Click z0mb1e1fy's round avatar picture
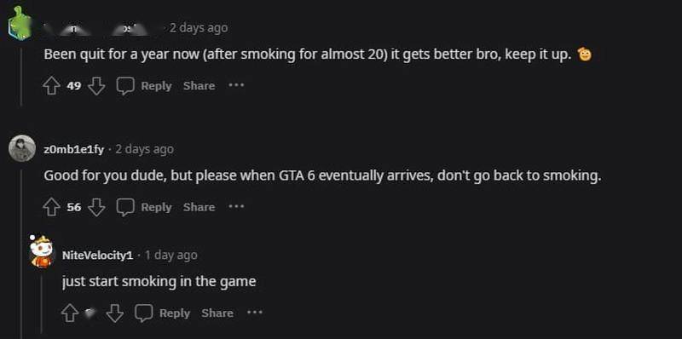 (22, 149)
